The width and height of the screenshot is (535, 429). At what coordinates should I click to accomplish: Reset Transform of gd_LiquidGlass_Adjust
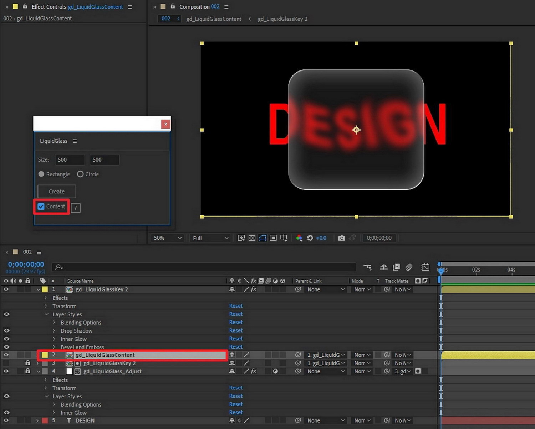(x=236, y=388)
